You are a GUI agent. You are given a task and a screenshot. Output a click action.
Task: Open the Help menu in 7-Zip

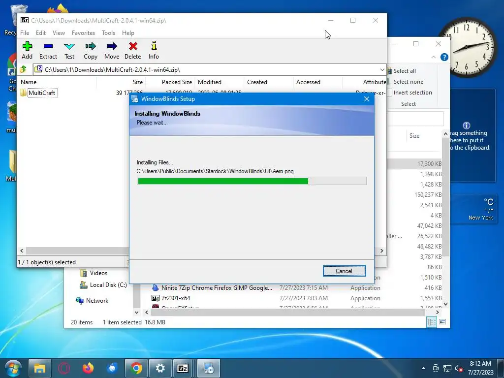[128, 33]
